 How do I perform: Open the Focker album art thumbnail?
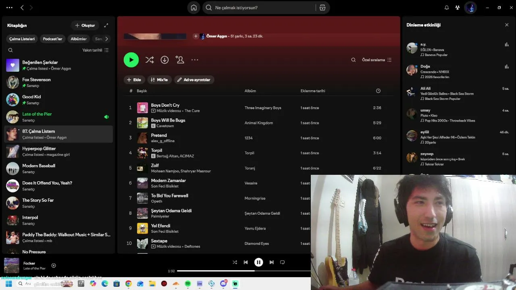tap(11, 265)
